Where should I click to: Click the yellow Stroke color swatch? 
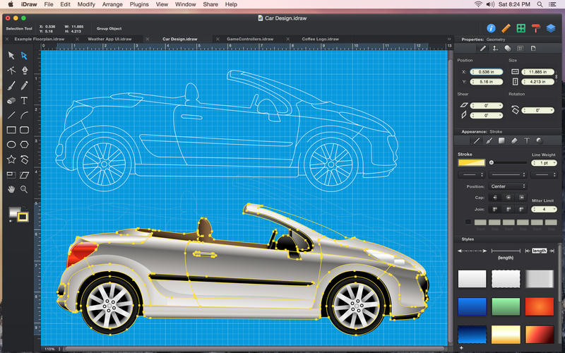[471, 162]
